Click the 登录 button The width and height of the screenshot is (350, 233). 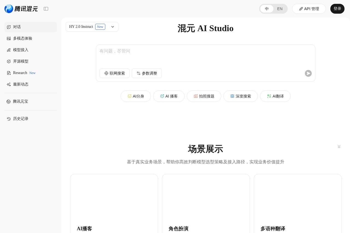(337, 9)
